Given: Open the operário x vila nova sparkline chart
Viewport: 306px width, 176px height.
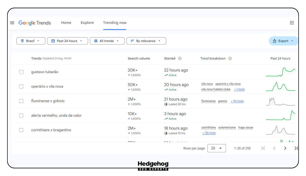Looking at the screenshot, I should [280, 87].
